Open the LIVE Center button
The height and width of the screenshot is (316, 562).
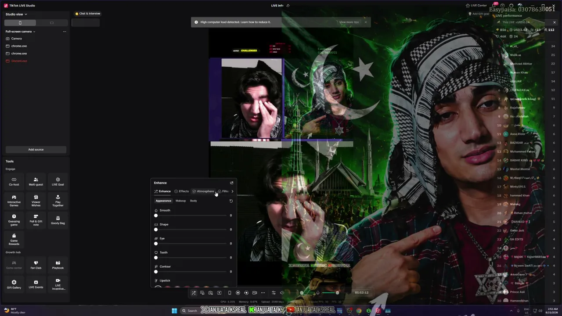pyautogui.click(x=476, y=6)
